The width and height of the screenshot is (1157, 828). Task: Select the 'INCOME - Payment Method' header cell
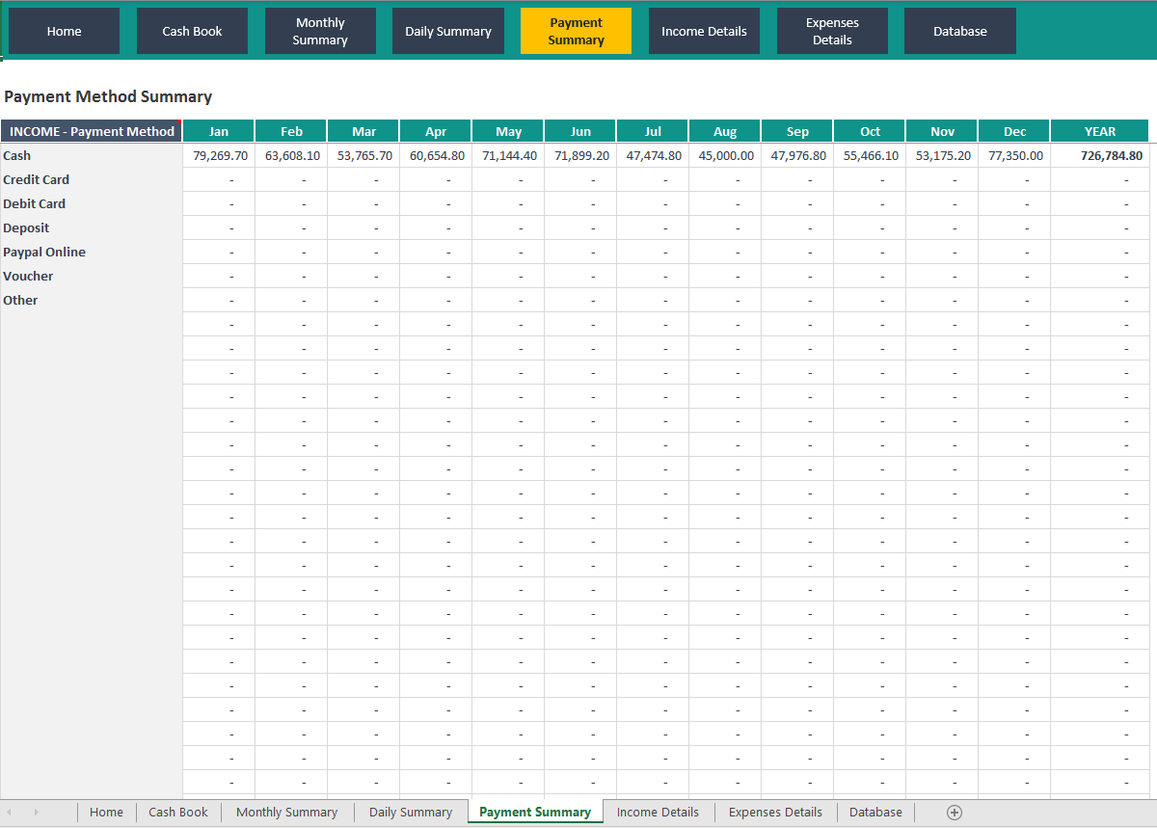point(92,131)
